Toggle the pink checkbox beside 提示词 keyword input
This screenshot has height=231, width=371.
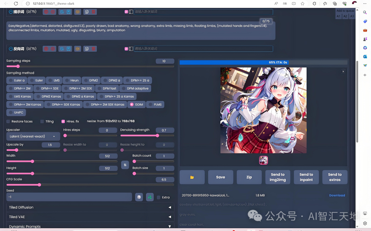(x=126, y=12)
